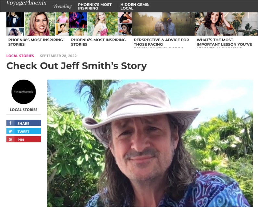Viewport: 258px width, 211px height.
Task: Click the Facebook icon on Share button
Action: pyautogui.click(x=10, y=123)
